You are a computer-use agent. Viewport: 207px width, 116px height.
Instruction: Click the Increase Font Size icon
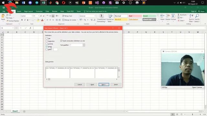[x=41, y=16]
